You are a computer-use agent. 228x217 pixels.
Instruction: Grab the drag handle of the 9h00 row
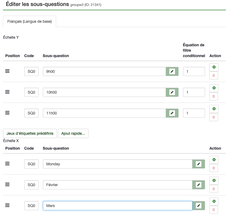(x=8, y=71)
